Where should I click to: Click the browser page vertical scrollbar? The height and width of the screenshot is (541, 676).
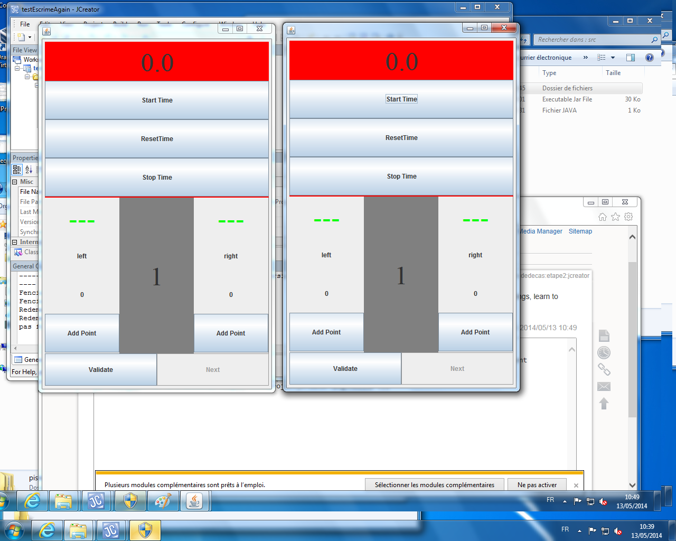(x=632, y=338)
